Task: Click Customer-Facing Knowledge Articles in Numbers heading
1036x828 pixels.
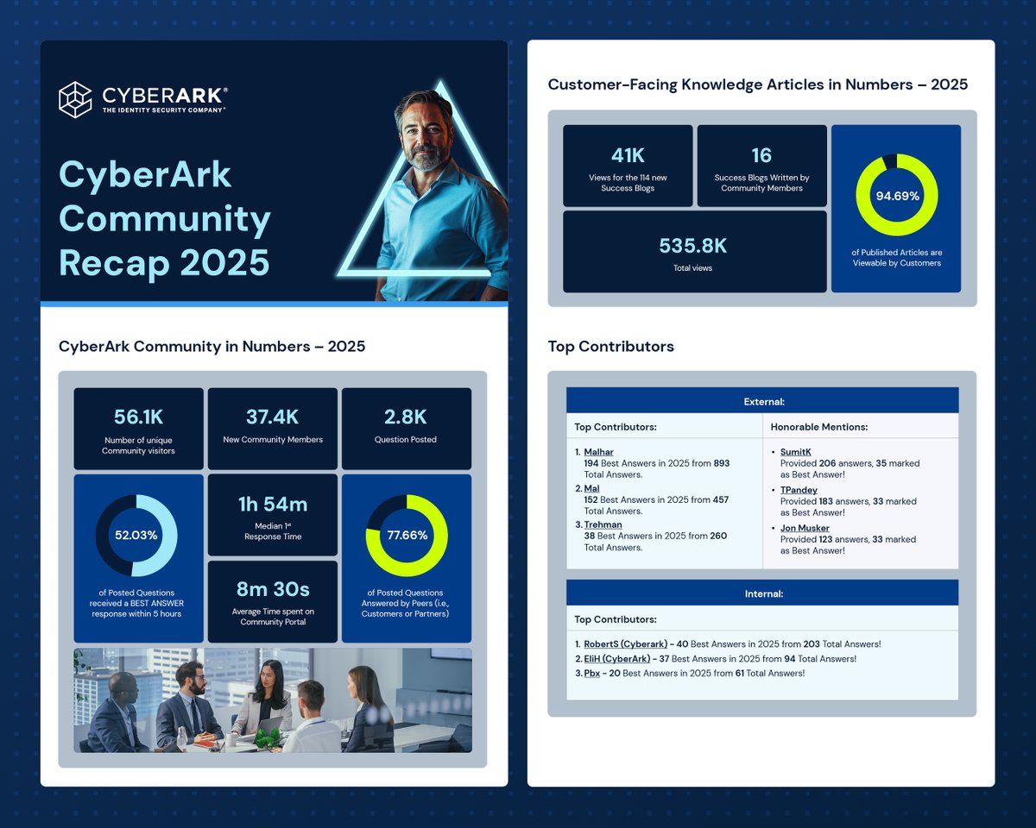Action: pyautogui.click(x=758, y=85)
